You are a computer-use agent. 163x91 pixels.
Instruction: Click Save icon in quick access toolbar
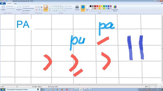(x=4, y=1)
